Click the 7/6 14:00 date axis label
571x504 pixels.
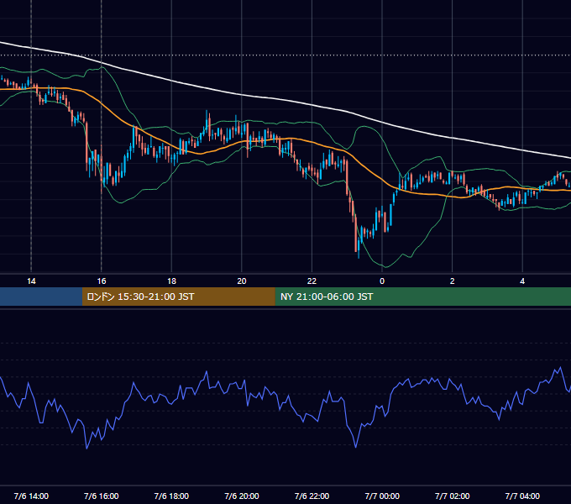[31, 496]
